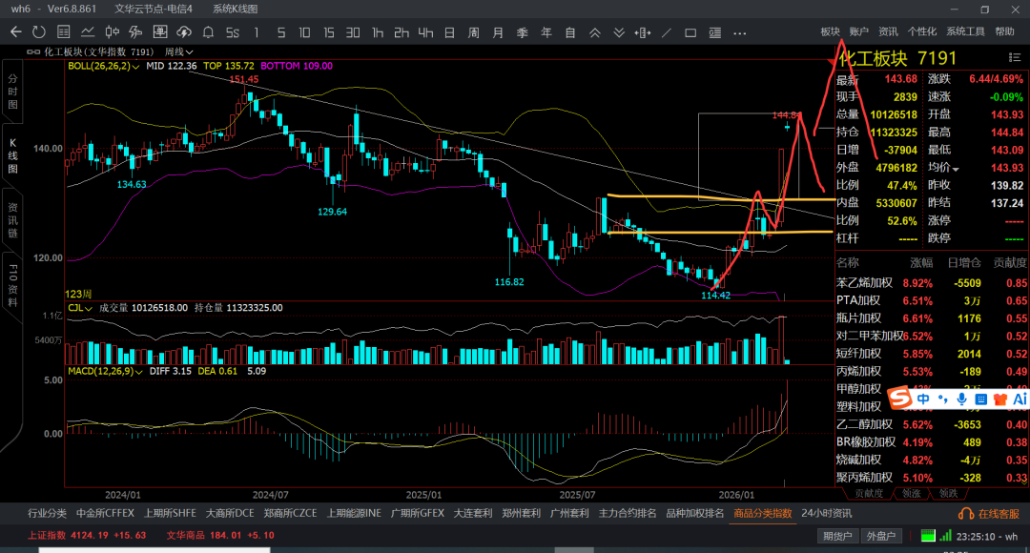Select the rectangle drawing tool
1030x553 pixels.
coord(690,32)
